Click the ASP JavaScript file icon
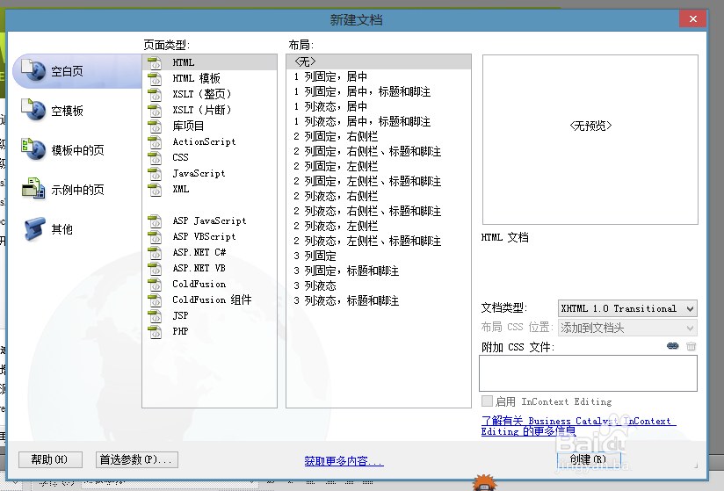The height and width of the screenshot is (491, 724). pos(156,221)
